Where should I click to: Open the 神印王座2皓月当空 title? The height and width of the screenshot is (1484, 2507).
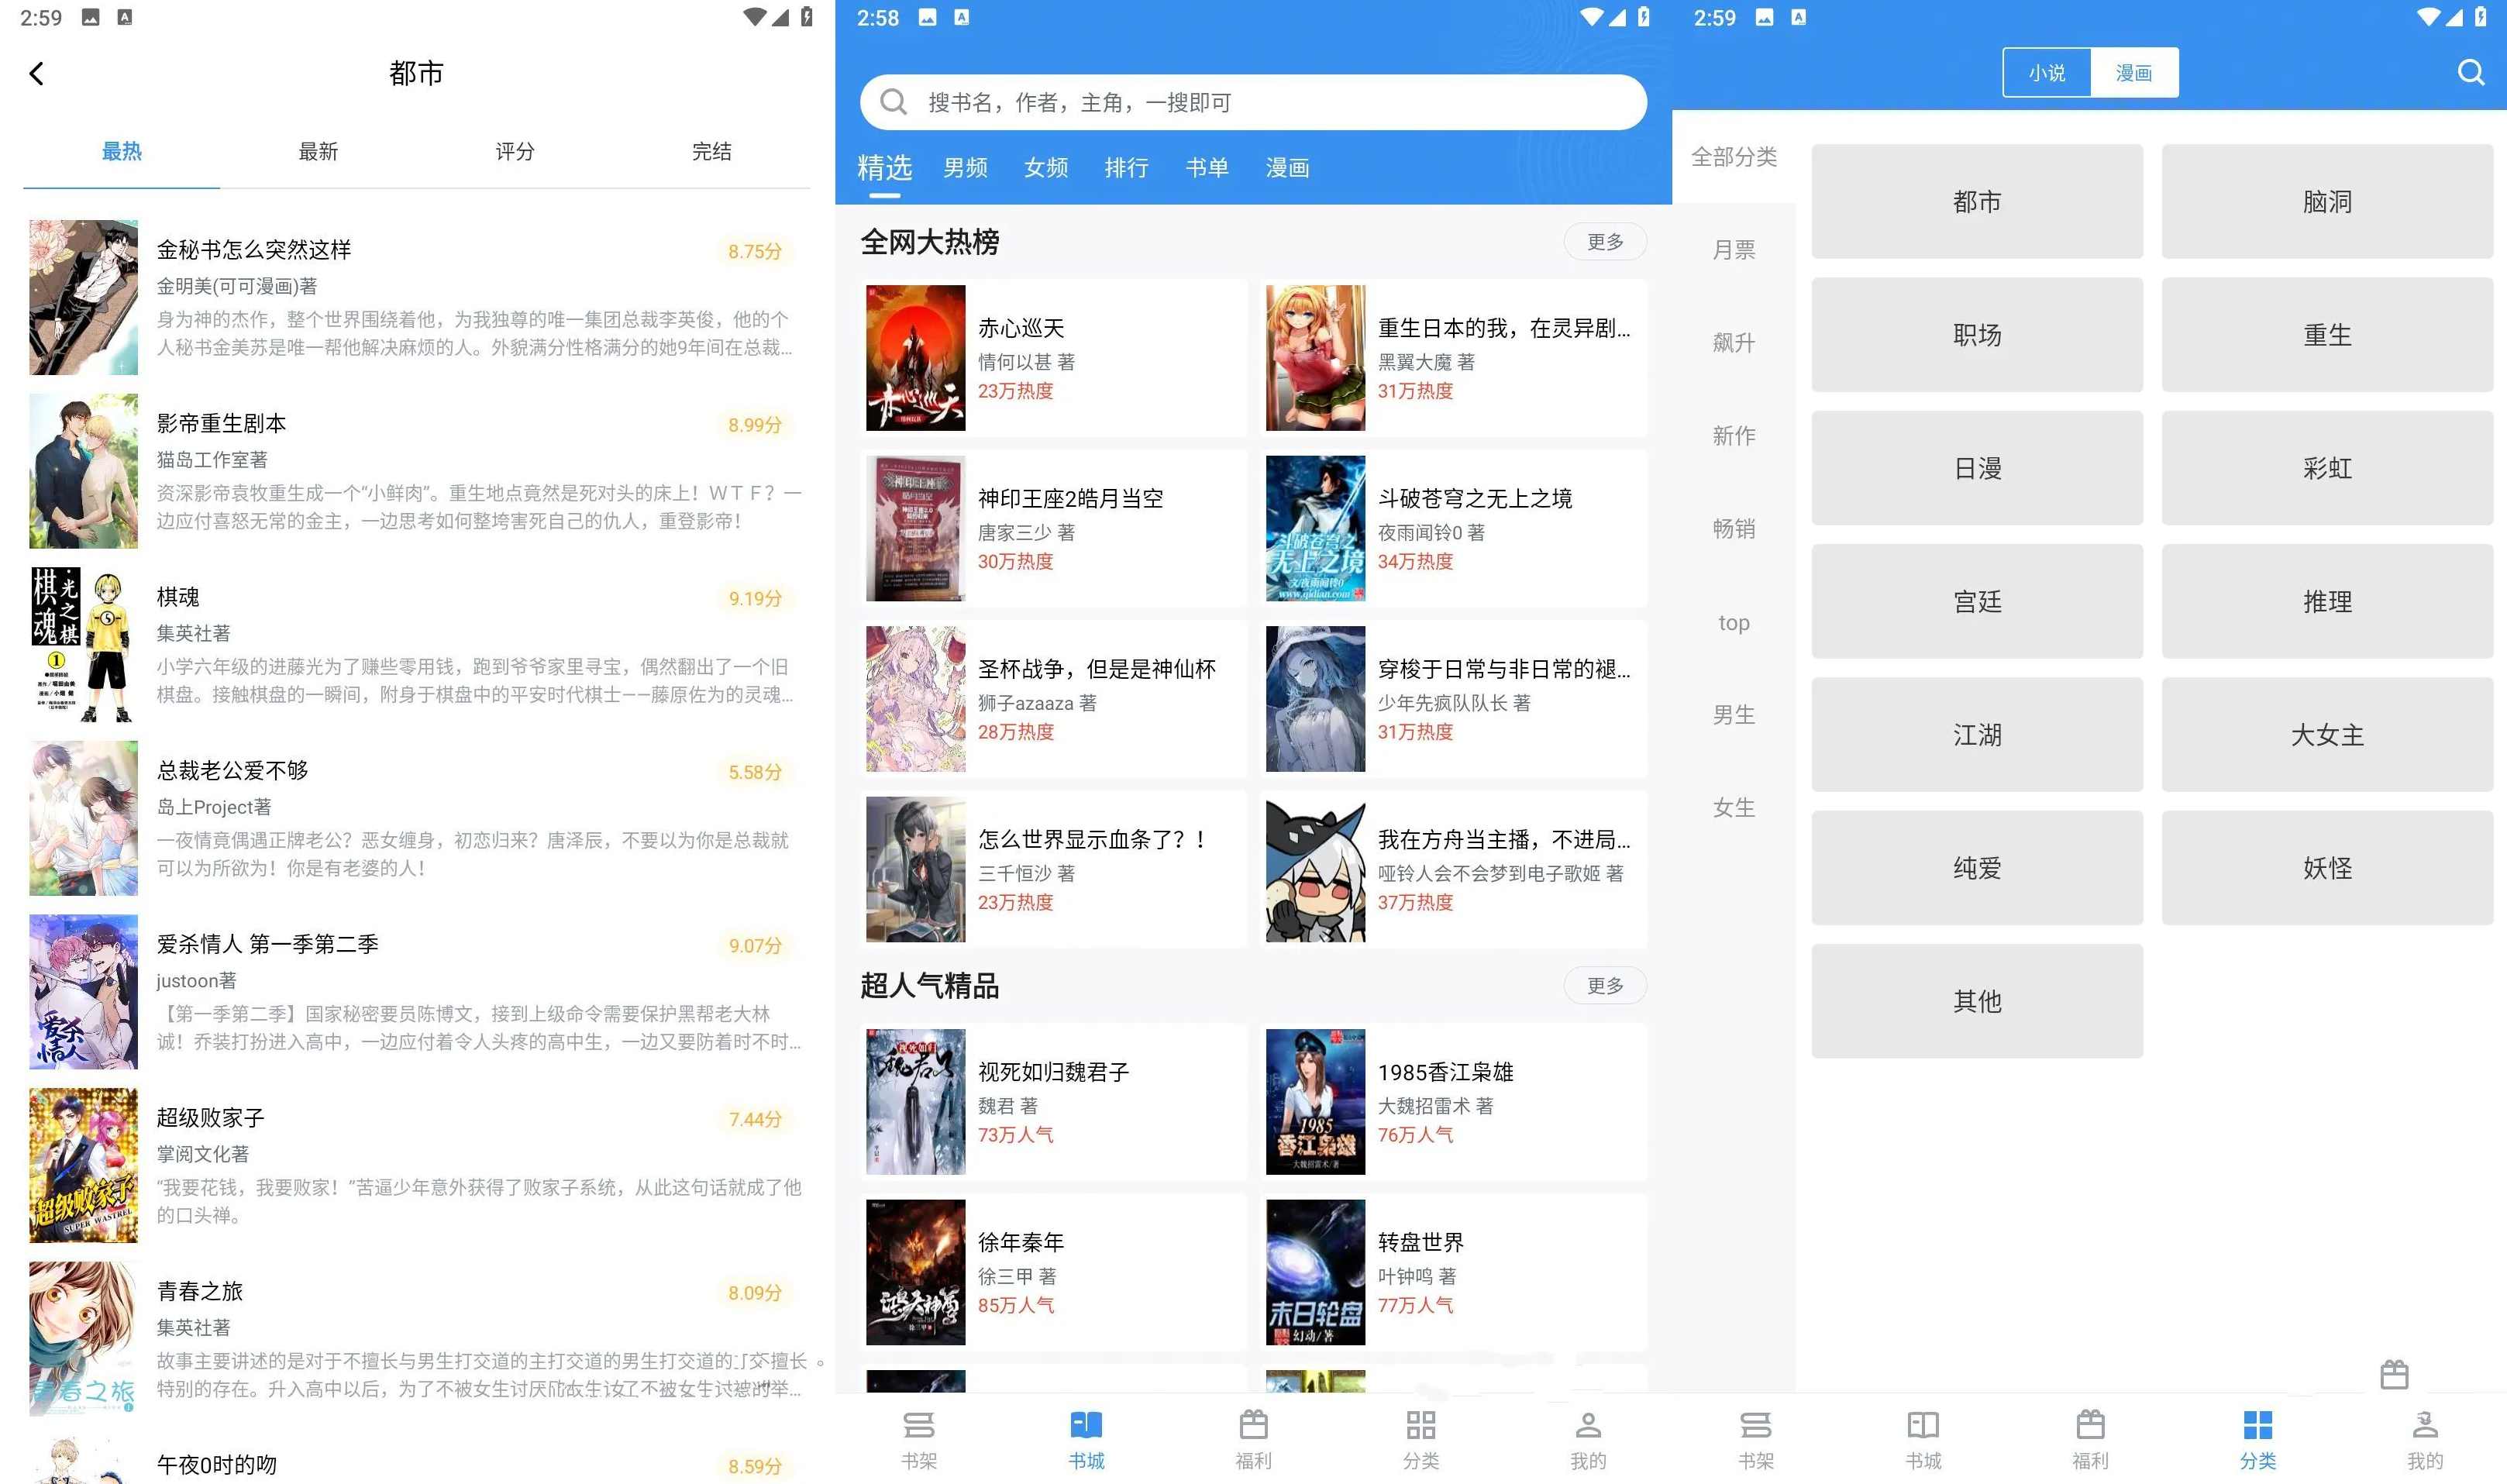click(1070, 498)
